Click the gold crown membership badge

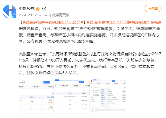(38, 8)
